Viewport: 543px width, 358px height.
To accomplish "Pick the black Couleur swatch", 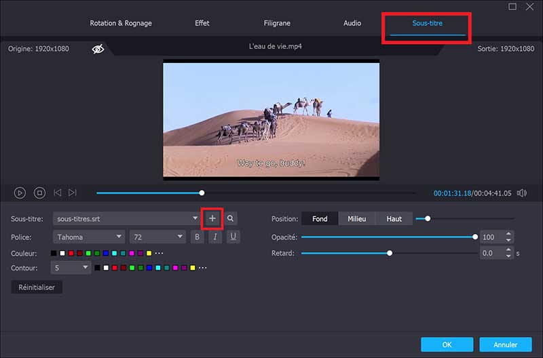I will 54,253.
